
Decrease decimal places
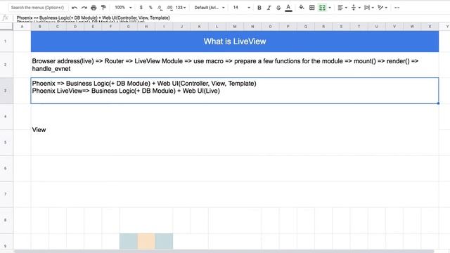(160, 8)
